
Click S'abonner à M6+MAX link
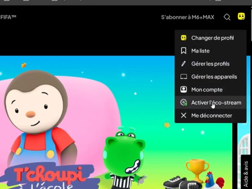click(187, 17)
